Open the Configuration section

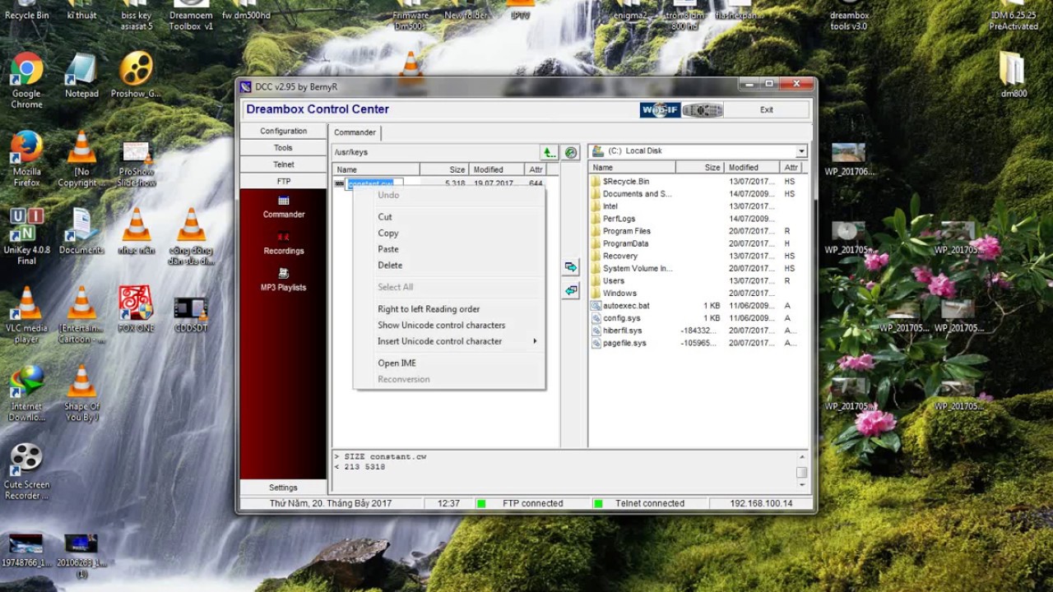tap(283, 131)
